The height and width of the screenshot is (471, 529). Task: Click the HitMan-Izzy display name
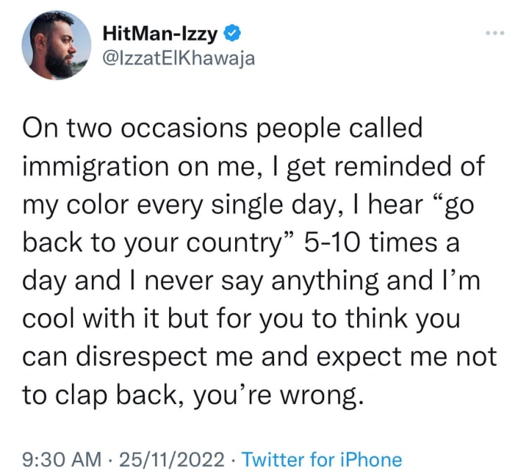coord(160,34)
